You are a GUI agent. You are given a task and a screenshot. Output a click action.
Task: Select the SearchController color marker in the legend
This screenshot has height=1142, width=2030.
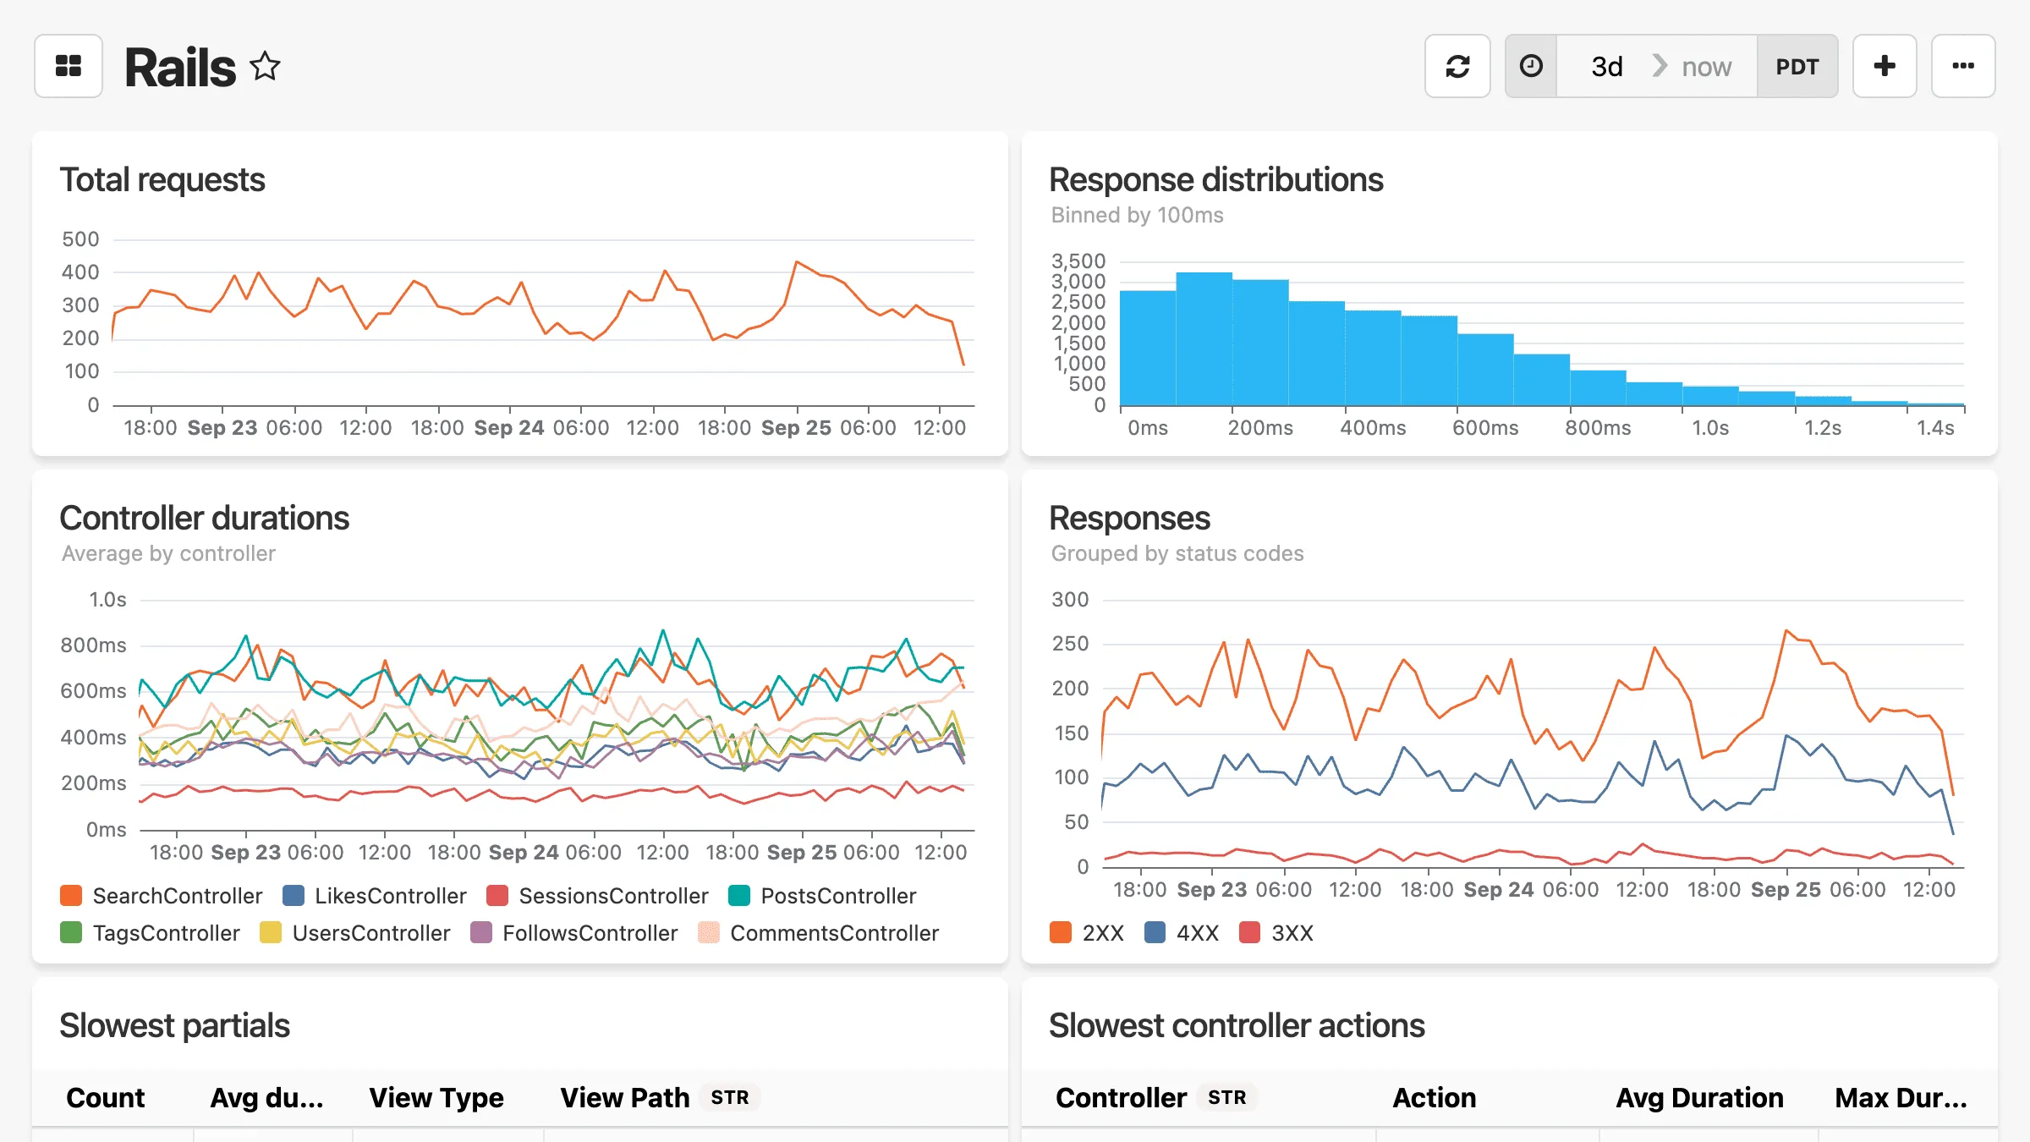click(x=71, y=895)
